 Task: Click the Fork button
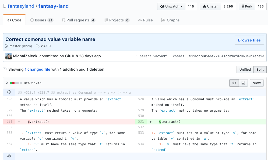pos(247,6)
